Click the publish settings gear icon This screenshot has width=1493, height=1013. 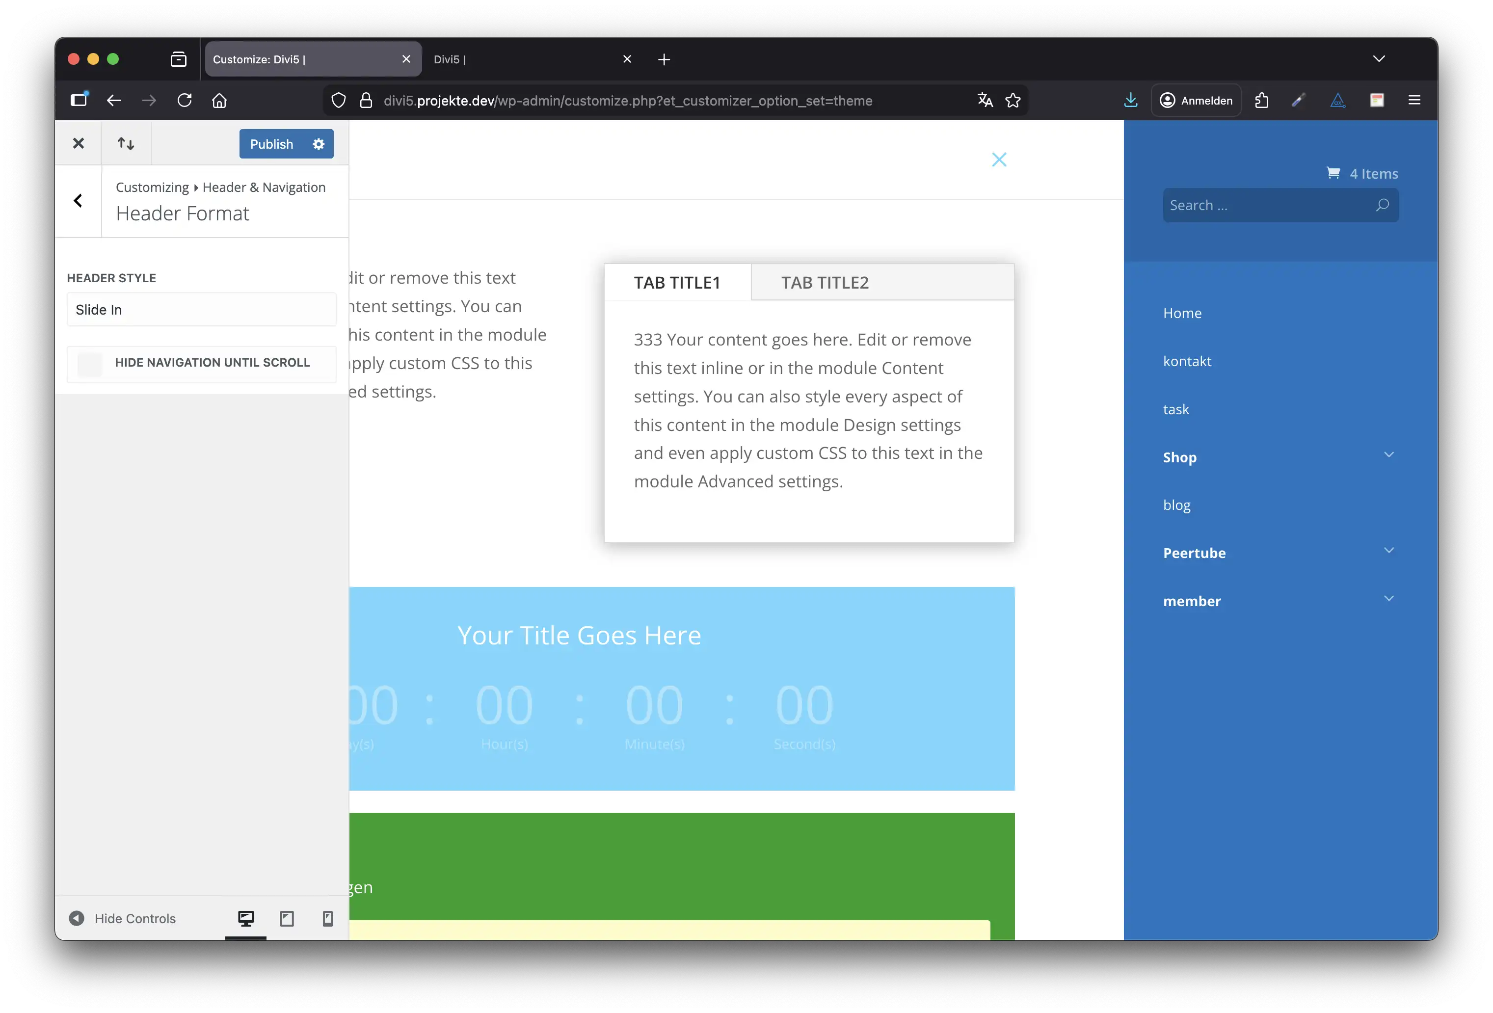[319, 144]
